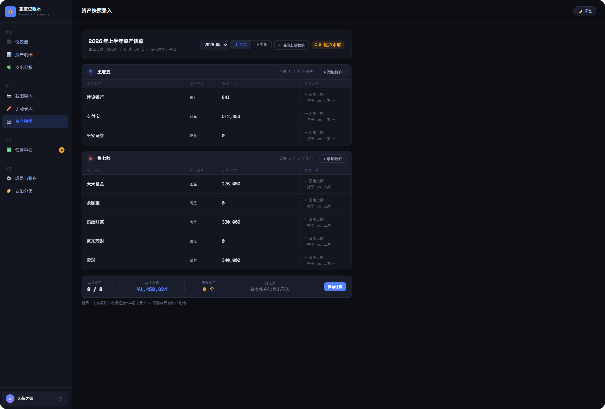
Task: Click 沿用上期 link for 天天基金
Action: [314, 181]
